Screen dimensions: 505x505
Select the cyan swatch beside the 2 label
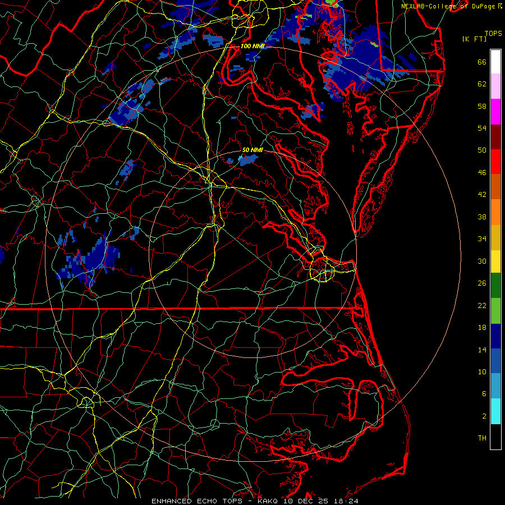[x=495, y=411]
